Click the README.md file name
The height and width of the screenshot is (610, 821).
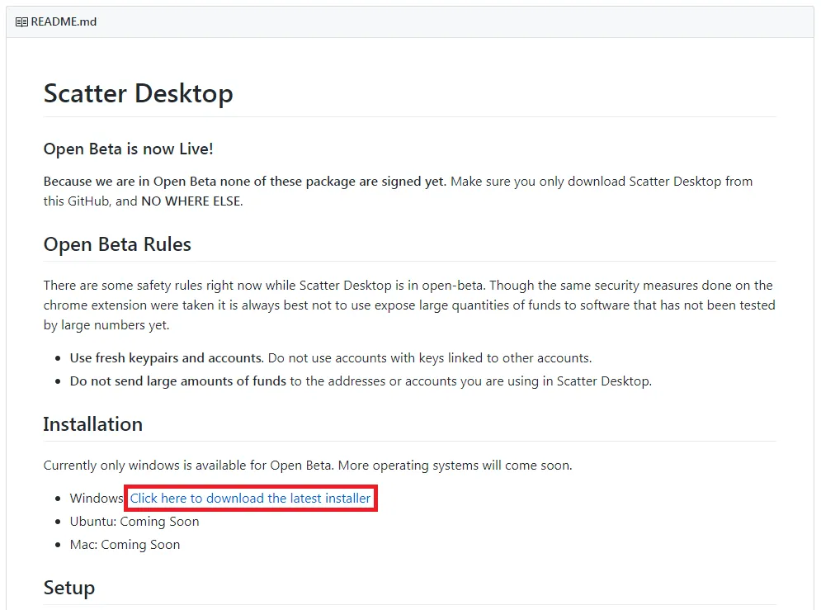[64, 22]
